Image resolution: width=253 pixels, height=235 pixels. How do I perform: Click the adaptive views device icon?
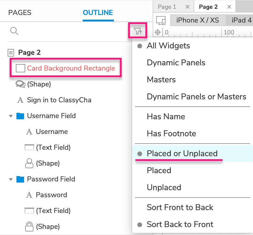coord(161,20)
